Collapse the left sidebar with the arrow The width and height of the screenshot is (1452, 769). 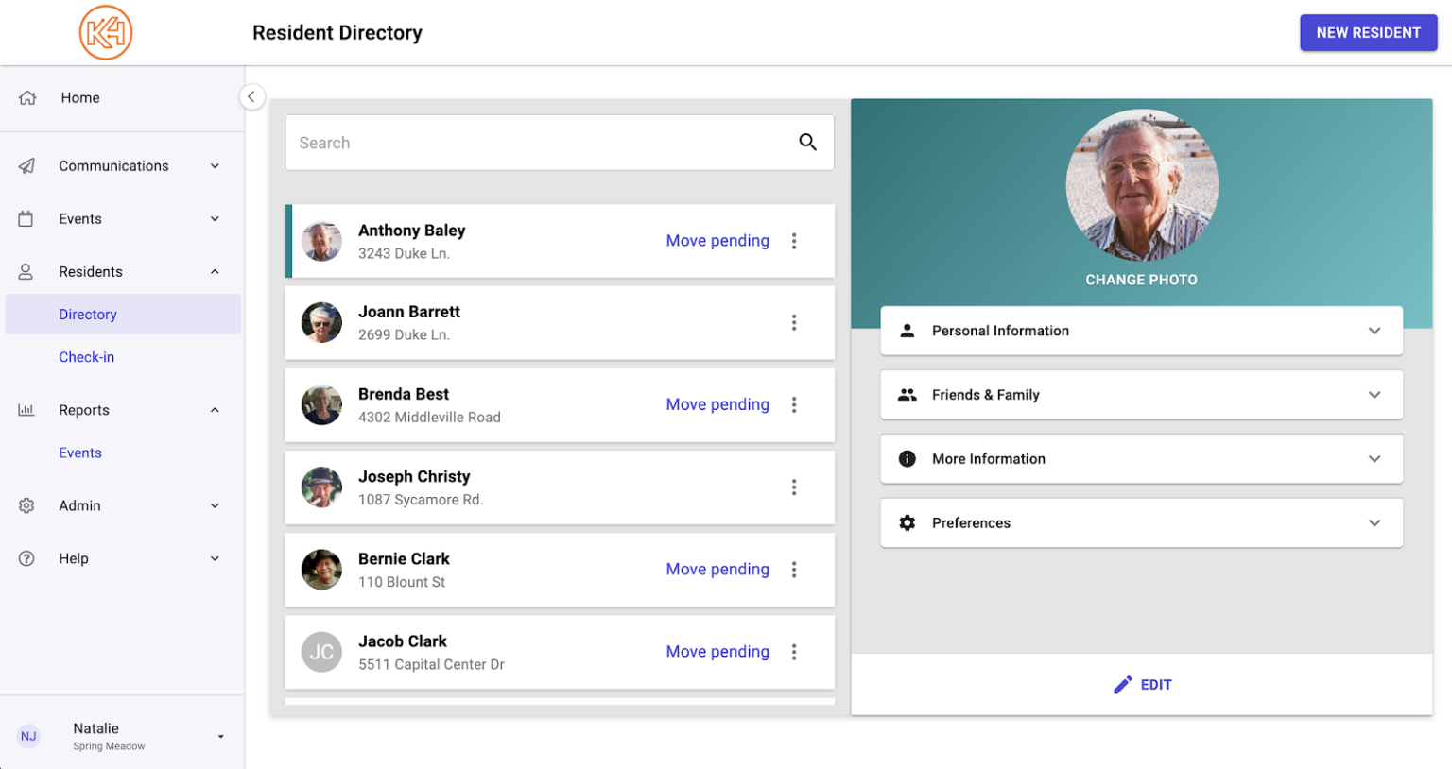[x=251, y=96]
